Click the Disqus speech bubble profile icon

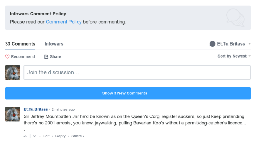(212, 44)
